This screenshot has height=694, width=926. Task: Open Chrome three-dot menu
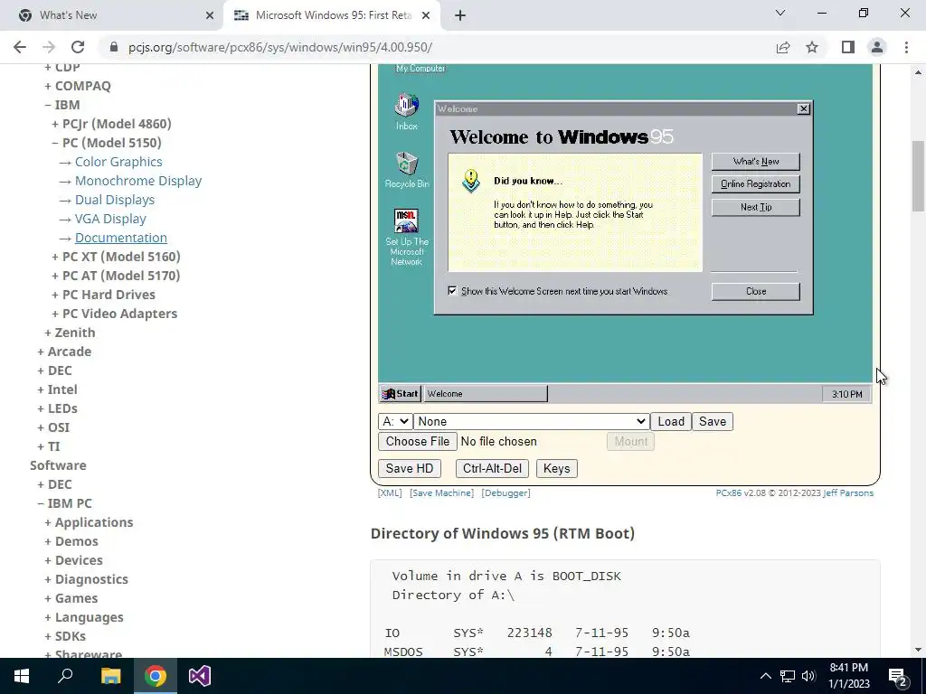tap(906, 47)
